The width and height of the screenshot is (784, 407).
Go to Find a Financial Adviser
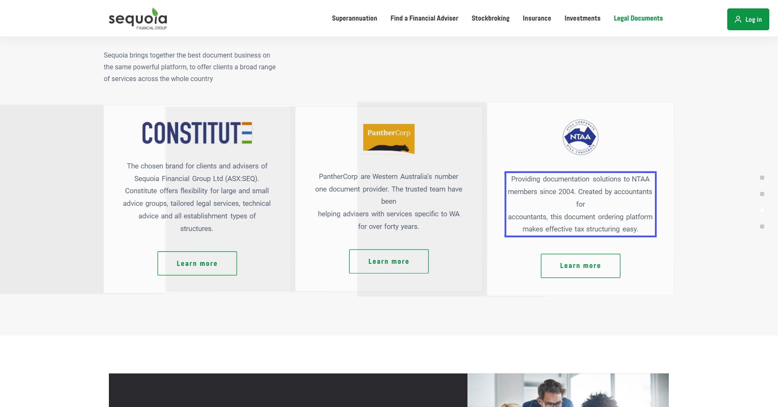point(424,18)
